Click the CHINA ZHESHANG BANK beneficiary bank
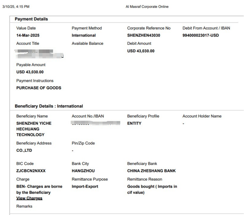244x215 pixels. click(x=151, y=171)
